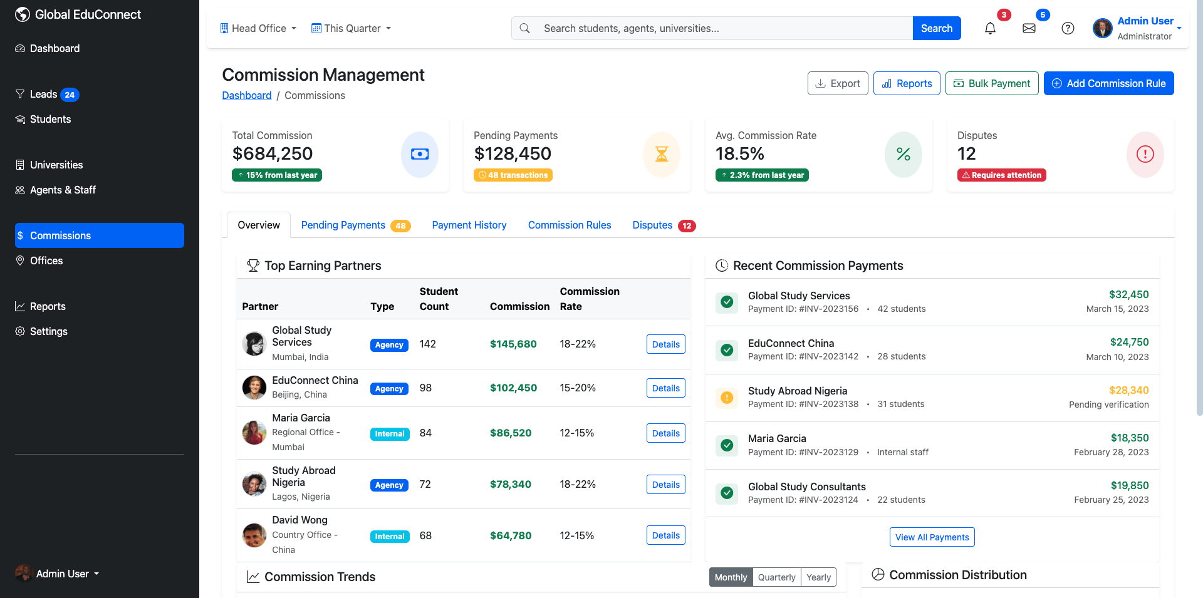Click the help question mark icon

(x=1068, y=28)
